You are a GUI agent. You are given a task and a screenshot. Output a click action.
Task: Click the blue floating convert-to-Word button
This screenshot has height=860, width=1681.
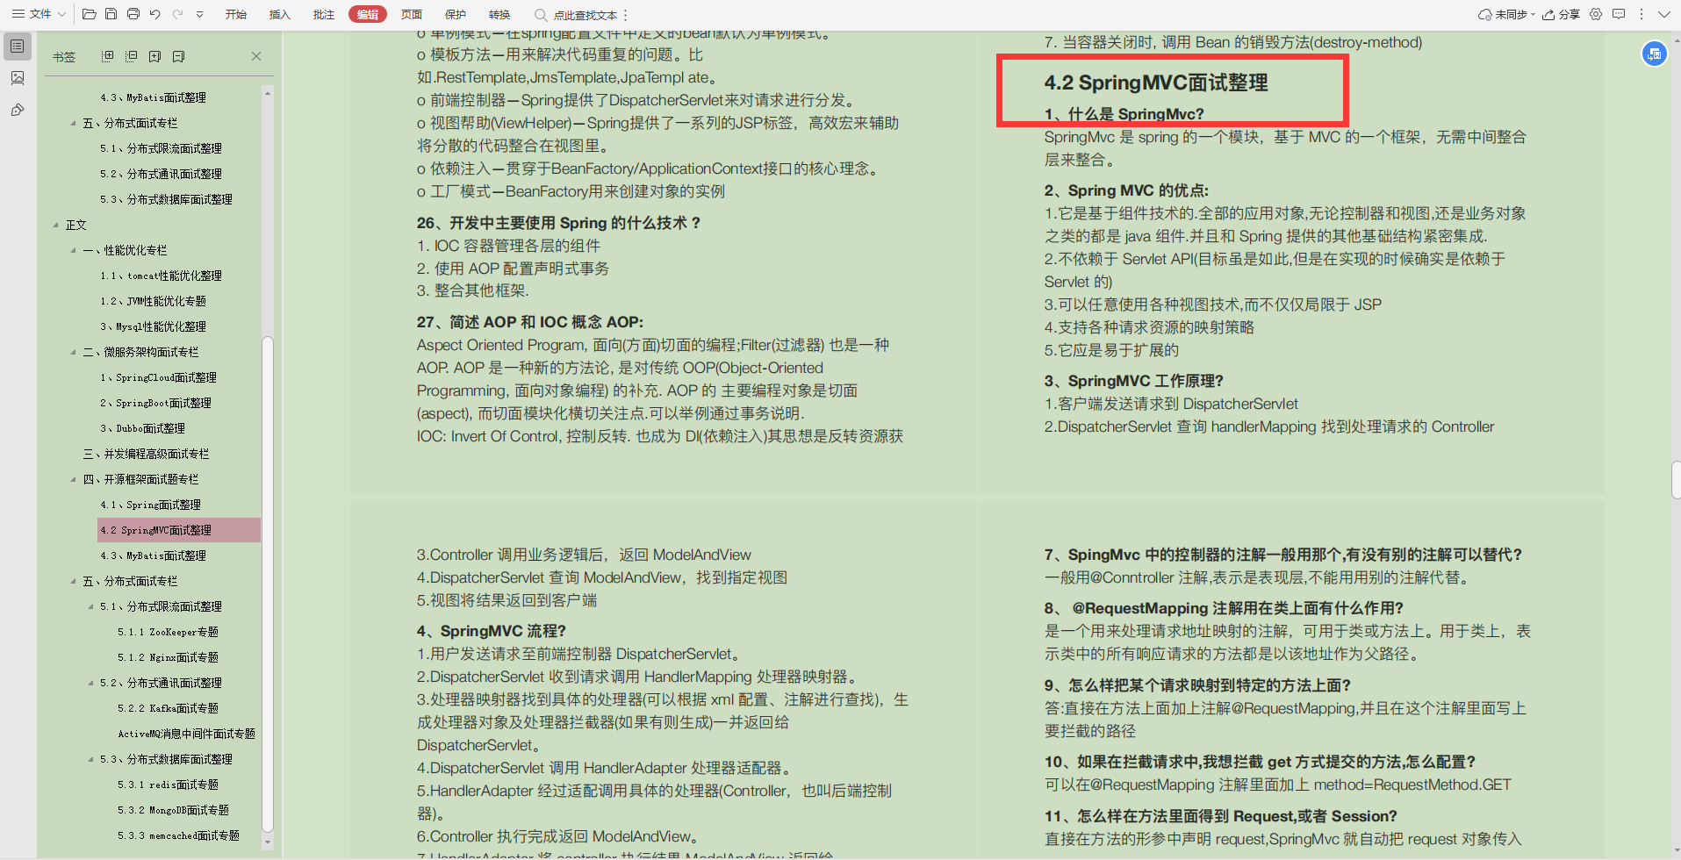click(1655, 54)
